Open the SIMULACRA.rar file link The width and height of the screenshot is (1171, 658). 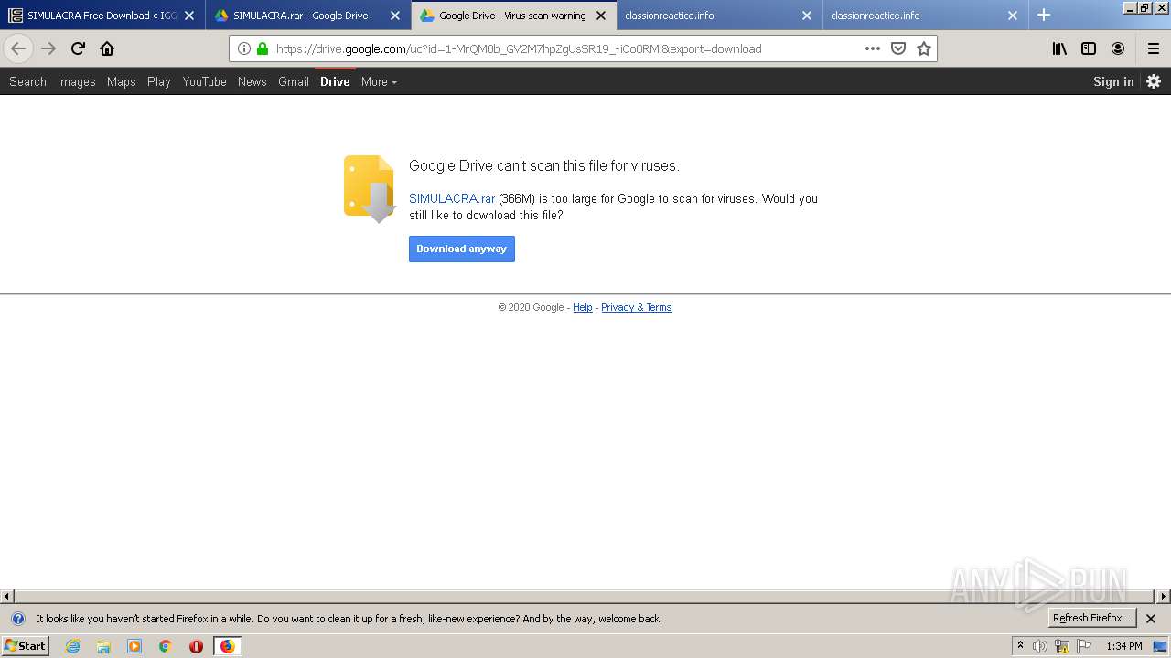tap(452, 198)
